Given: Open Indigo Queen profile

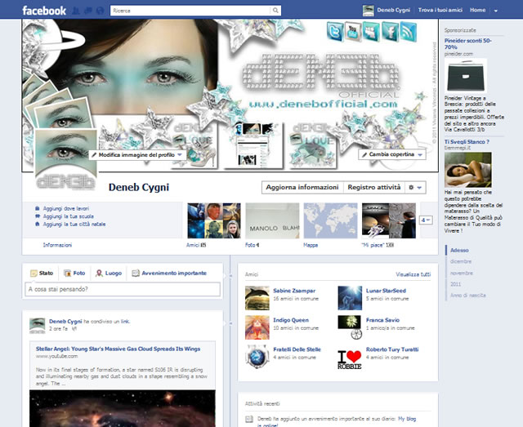Looking at the screenshot, I should click(291, 320).
